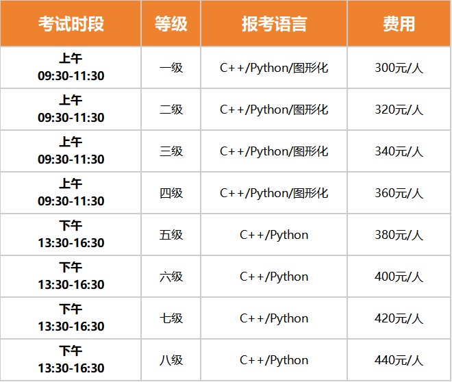Screen dimensions: 452x382
Task: Click the exam time cell in 七级 row
Action: (x=71, y=318)
